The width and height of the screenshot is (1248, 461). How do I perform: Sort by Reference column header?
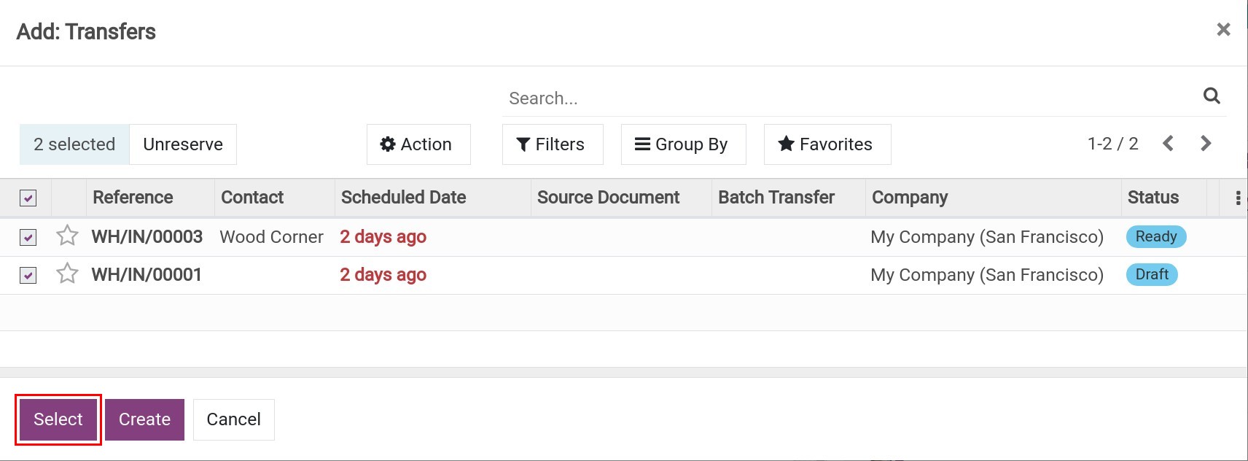pos(133,198)
